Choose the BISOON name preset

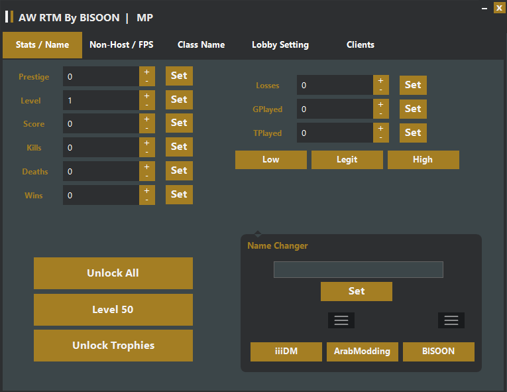(x=439, y=352)
